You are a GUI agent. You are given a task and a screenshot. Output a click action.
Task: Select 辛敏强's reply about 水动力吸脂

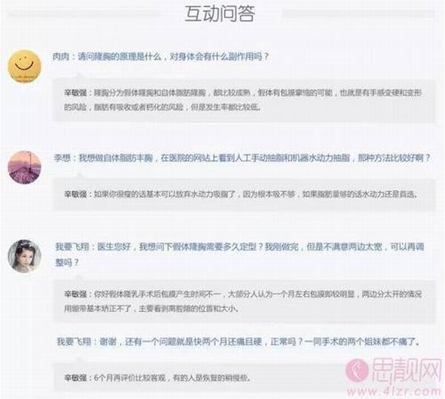[x=241, y=194]
